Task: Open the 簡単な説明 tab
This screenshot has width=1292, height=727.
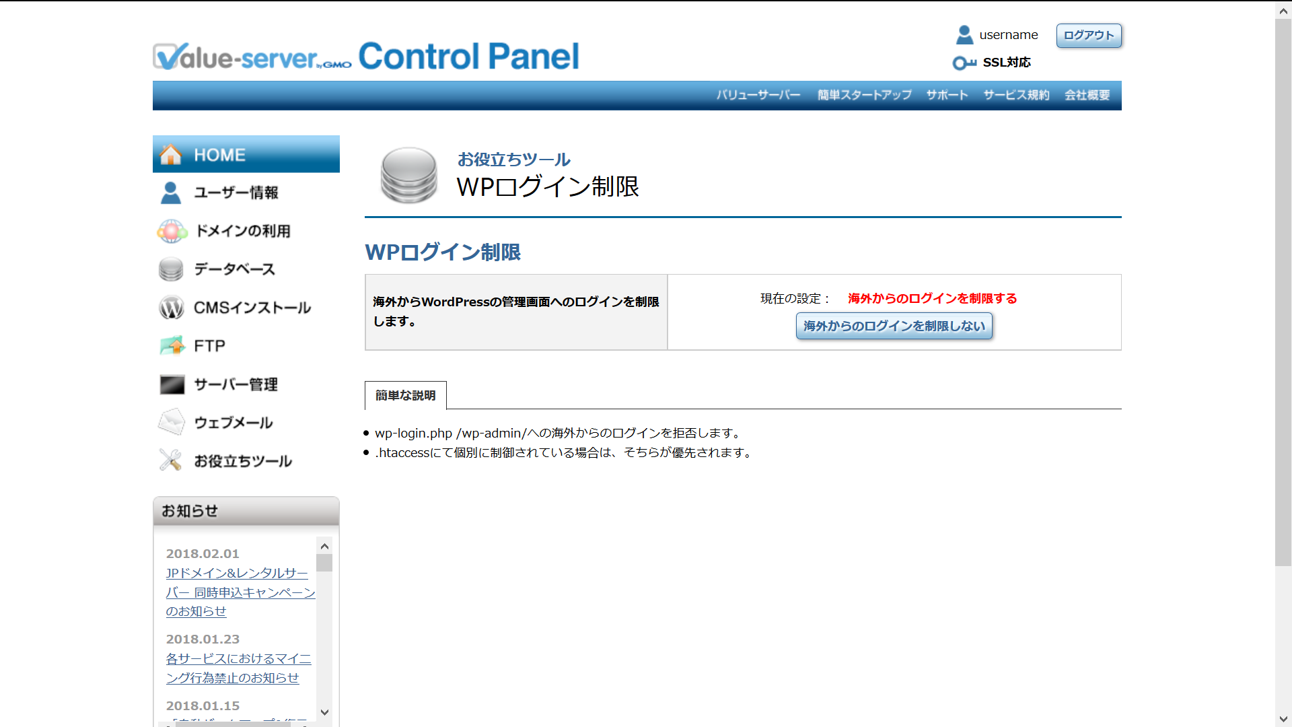Action: click(405, 396)
